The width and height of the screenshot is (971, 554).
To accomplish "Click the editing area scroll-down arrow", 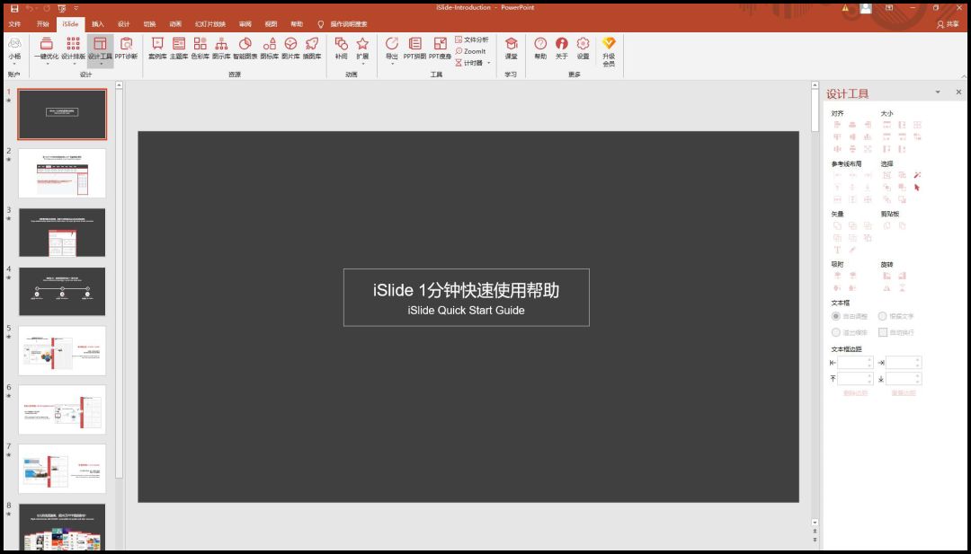I will coord(815,523).
